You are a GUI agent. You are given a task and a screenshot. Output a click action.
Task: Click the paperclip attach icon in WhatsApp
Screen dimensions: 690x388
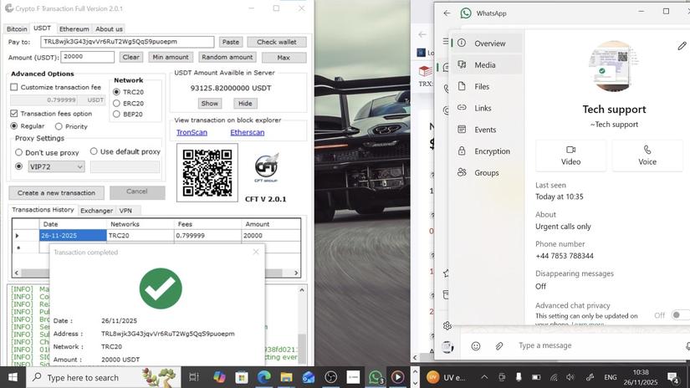(x=499, y=345)
